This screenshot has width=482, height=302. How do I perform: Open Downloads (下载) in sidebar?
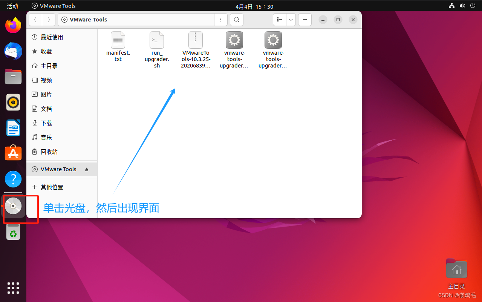(62, 123)
